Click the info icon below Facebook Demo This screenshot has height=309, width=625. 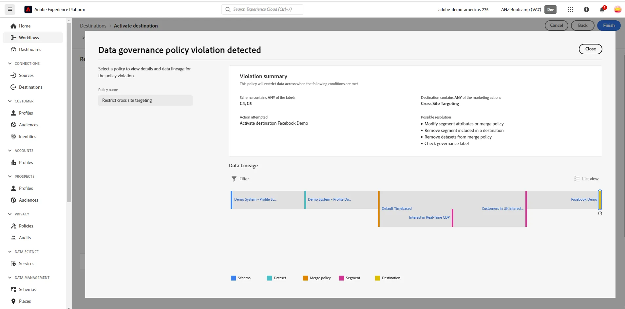[x=600, y=213]
